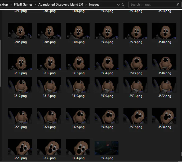Image resolution: width=182 pixels, height=162 pixels.
Task: Click the 3533.png file name label
Action: coord(107,158)
